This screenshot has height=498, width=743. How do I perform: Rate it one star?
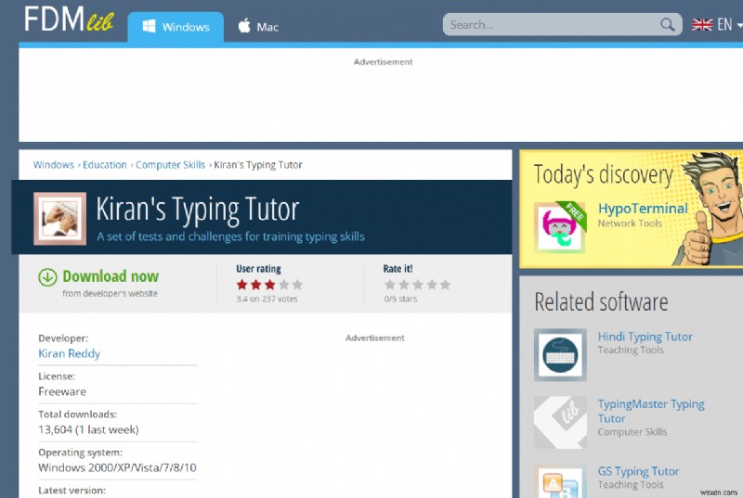tap(390, 284)
